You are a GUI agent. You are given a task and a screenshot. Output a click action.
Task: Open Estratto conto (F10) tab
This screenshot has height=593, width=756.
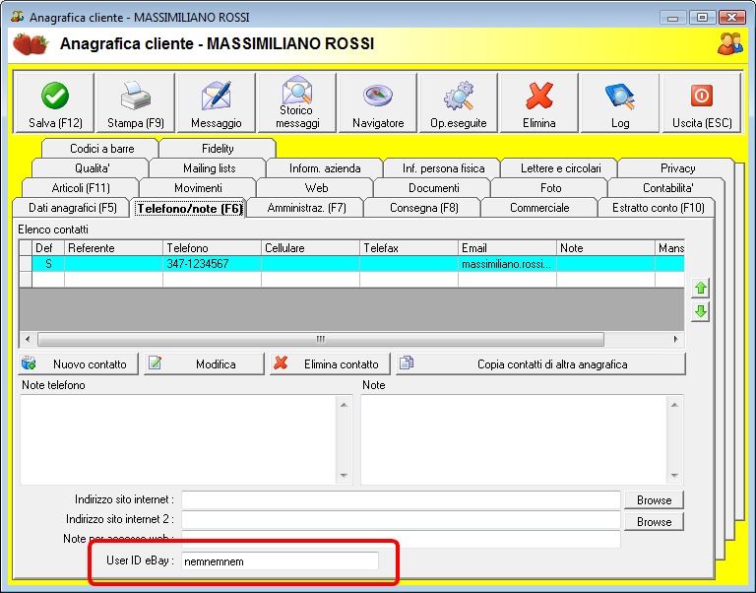(x=659, y=208)
